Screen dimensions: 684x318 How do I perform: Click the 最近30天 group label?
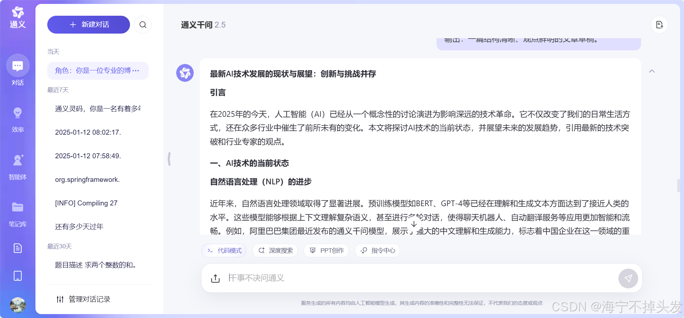point(59,246)
